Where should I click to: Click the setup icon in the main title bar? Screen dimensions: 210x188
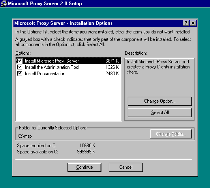[4, 3]
